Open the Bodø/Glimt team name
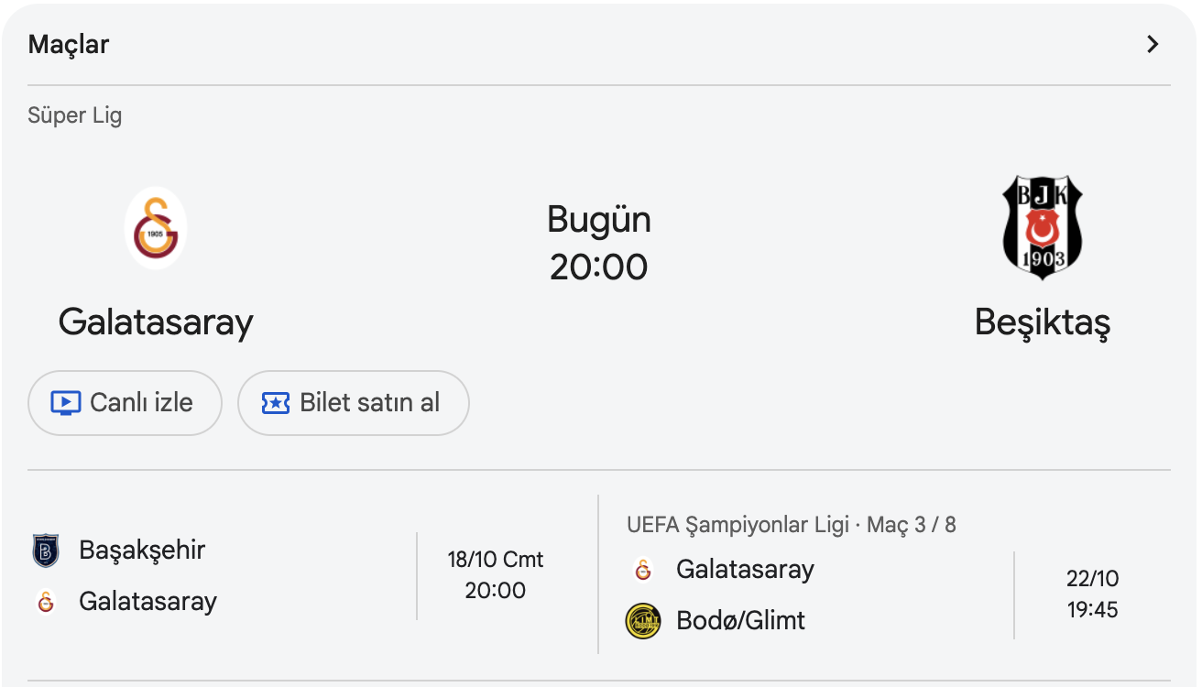Viewport: 1202px width, 687px height. 740,621
